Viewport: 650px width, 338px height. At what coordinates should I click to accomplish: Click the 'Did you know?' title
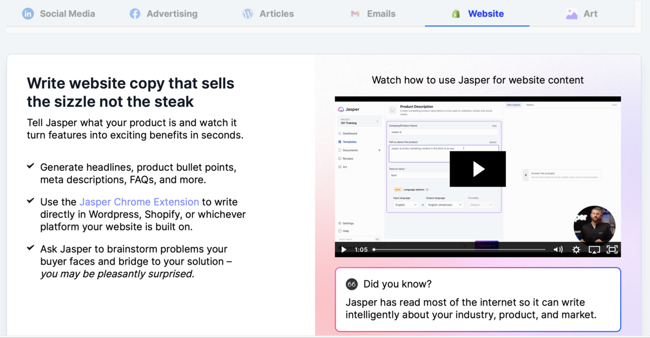coord(398,284)
